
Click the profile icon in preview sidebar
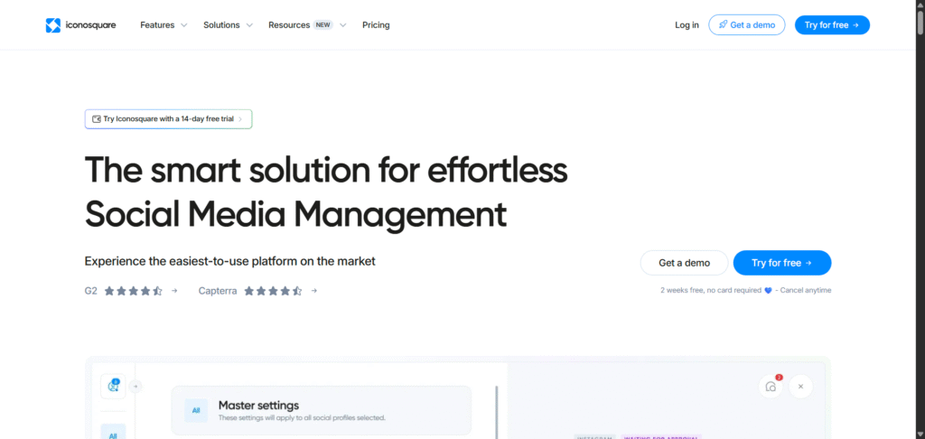click(113, 386)
